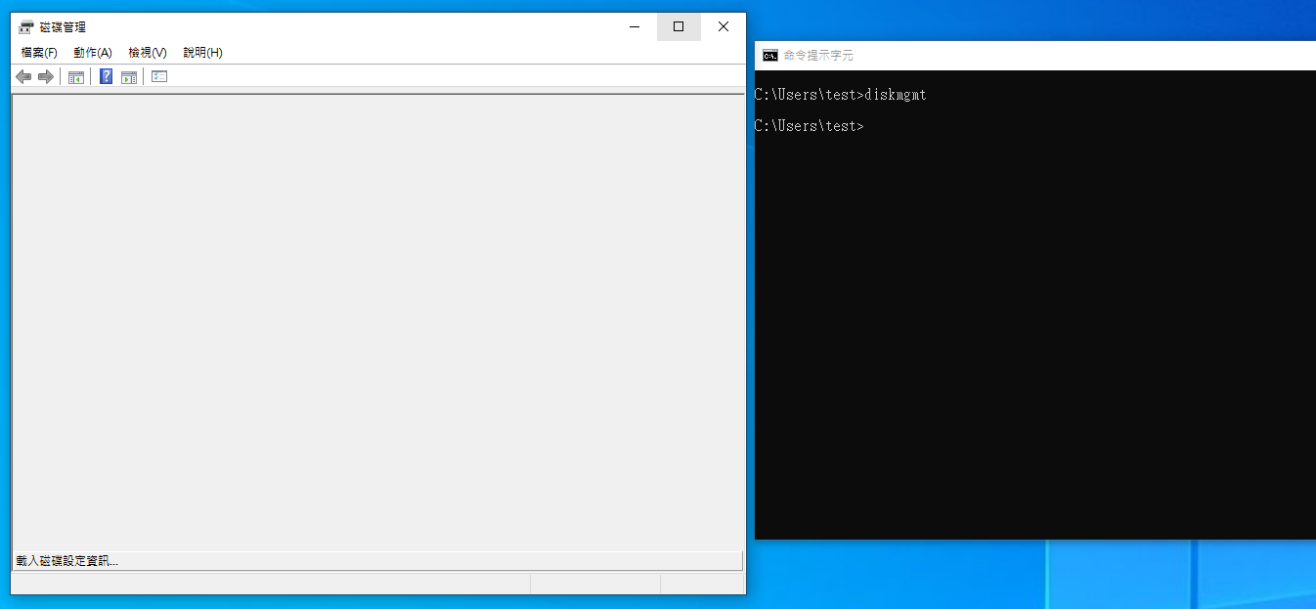This screenshot has width=1316, height=609.
Task: Close the 磁碟管理 window
Action: (724, 26)
